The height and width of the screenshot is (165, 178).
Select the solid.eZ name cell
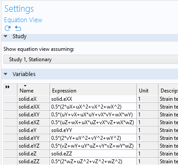(x=33, y=154)
